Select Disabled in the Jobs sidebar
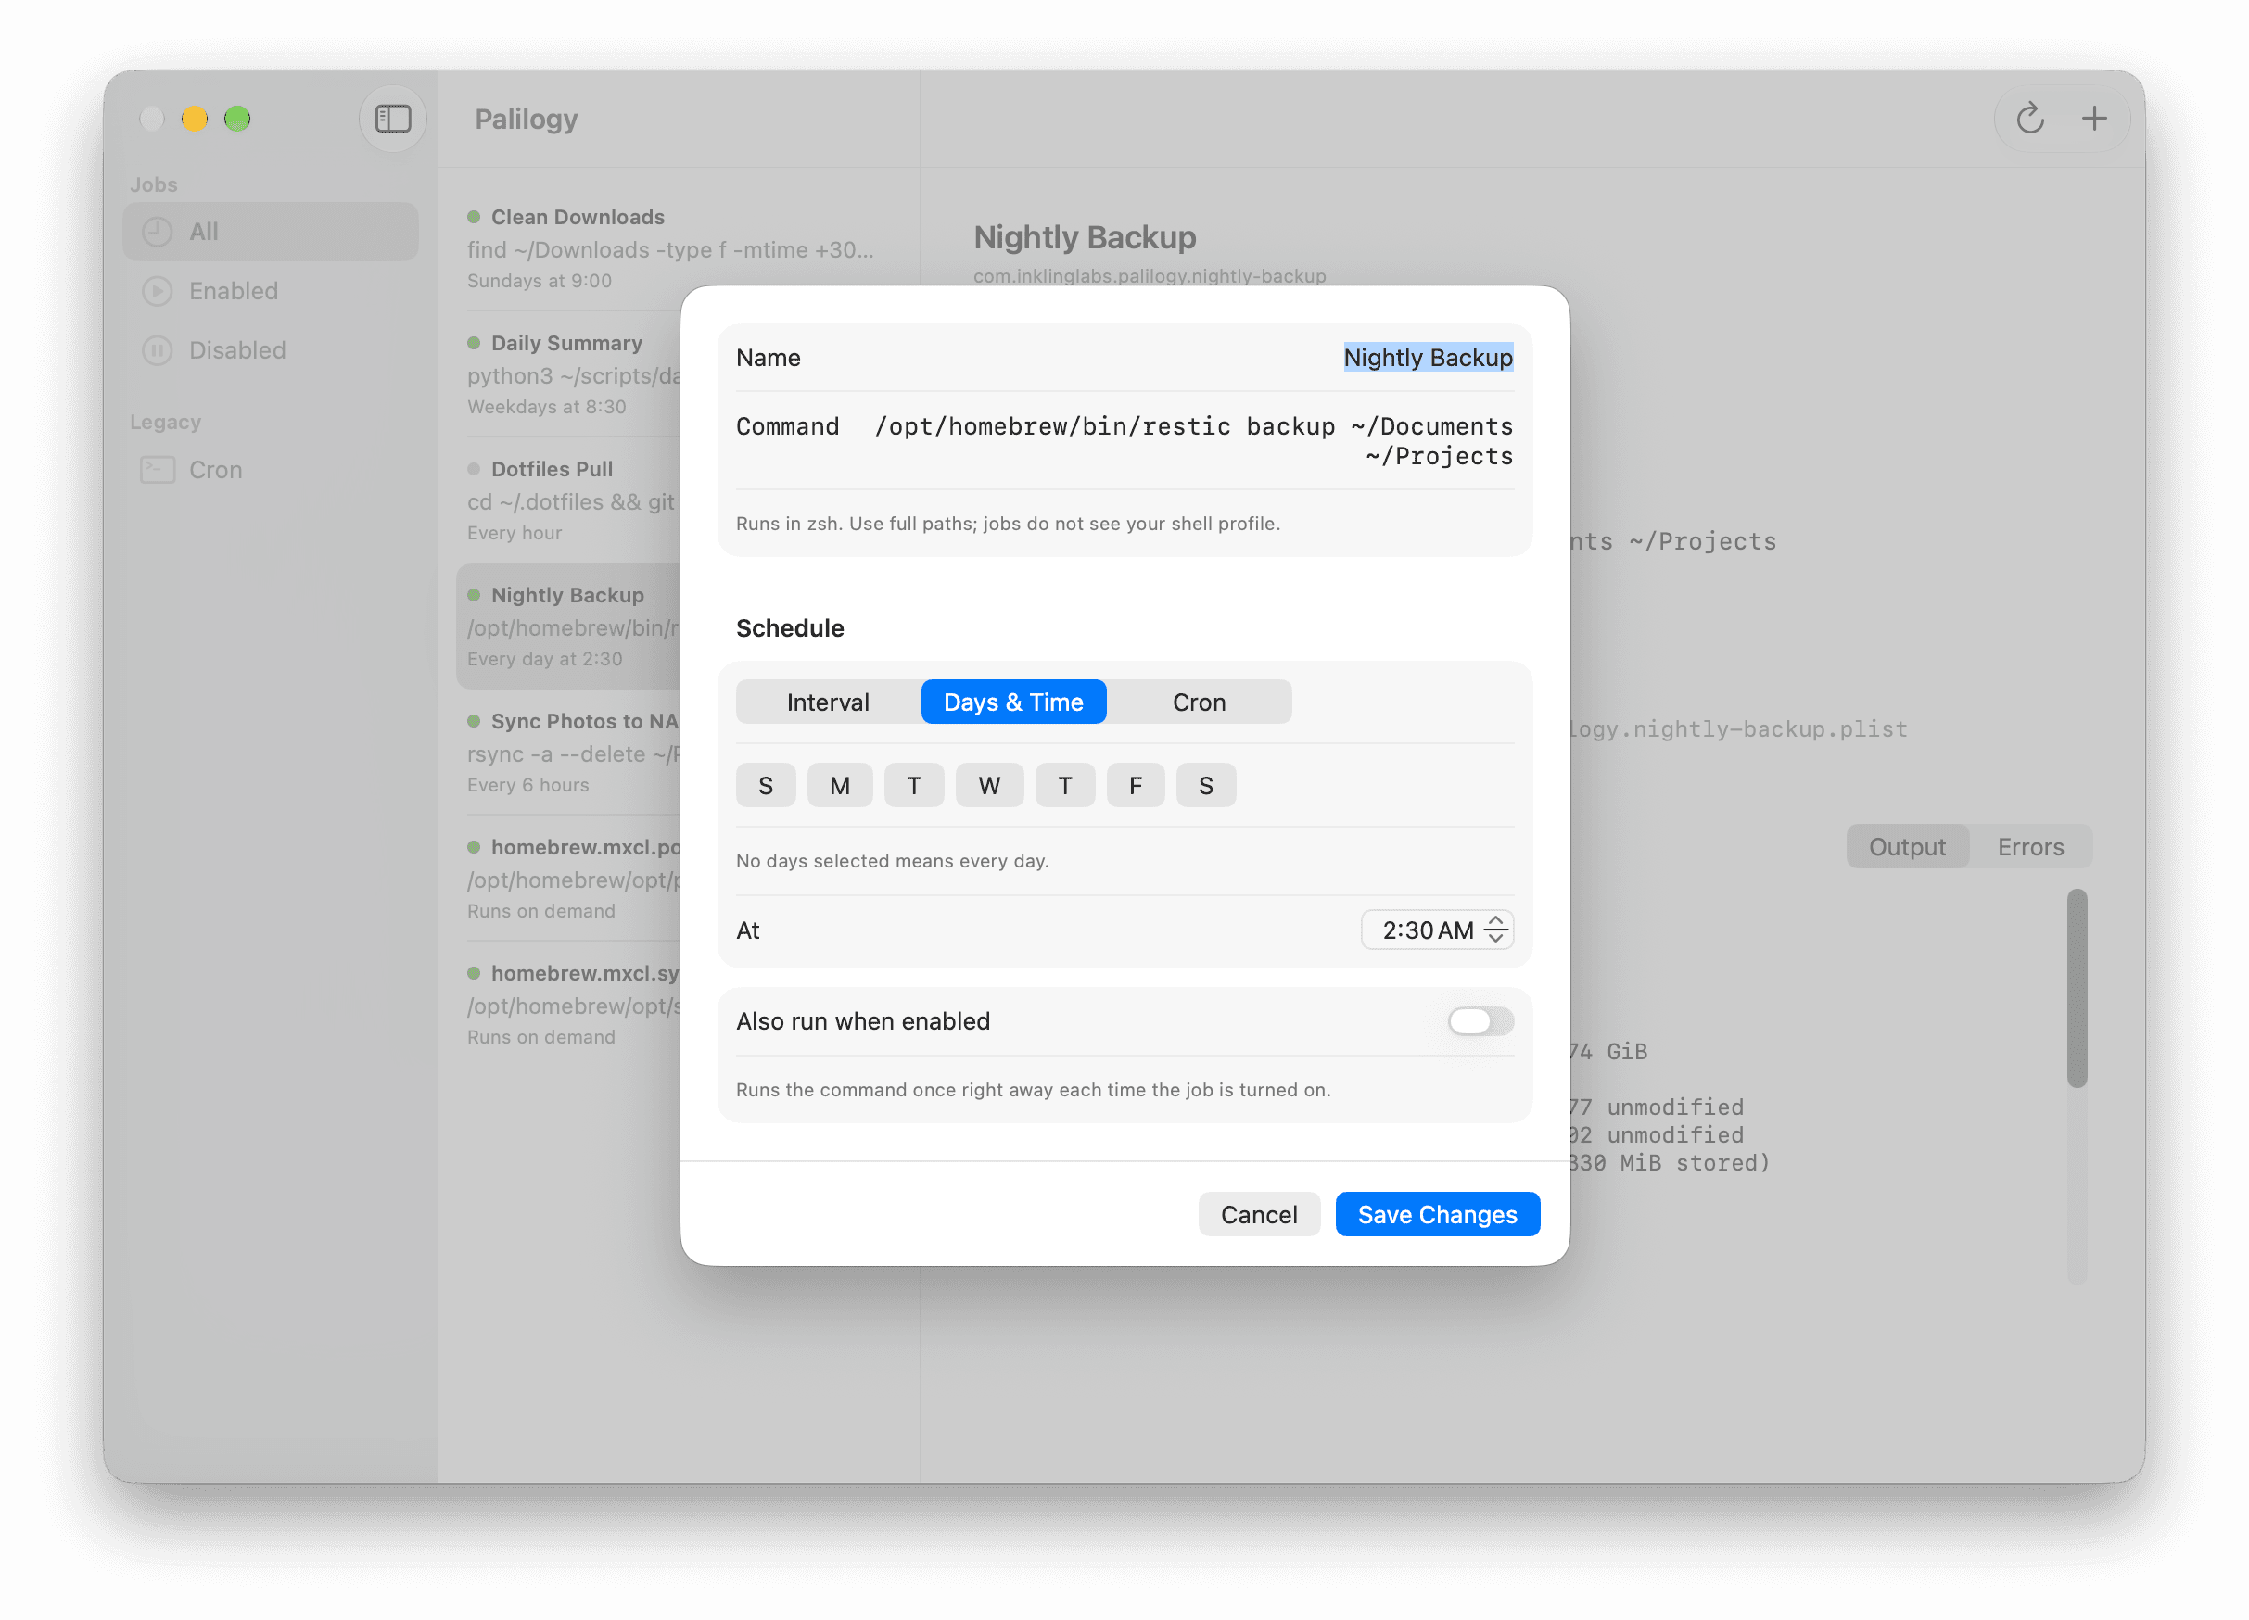Screen dimensions: 2249x1620 pos(271,351)
